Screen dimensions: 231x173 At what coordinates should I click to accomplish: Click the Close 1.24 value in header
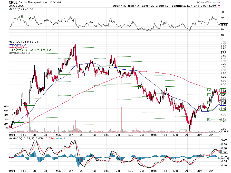pos(163,6)
